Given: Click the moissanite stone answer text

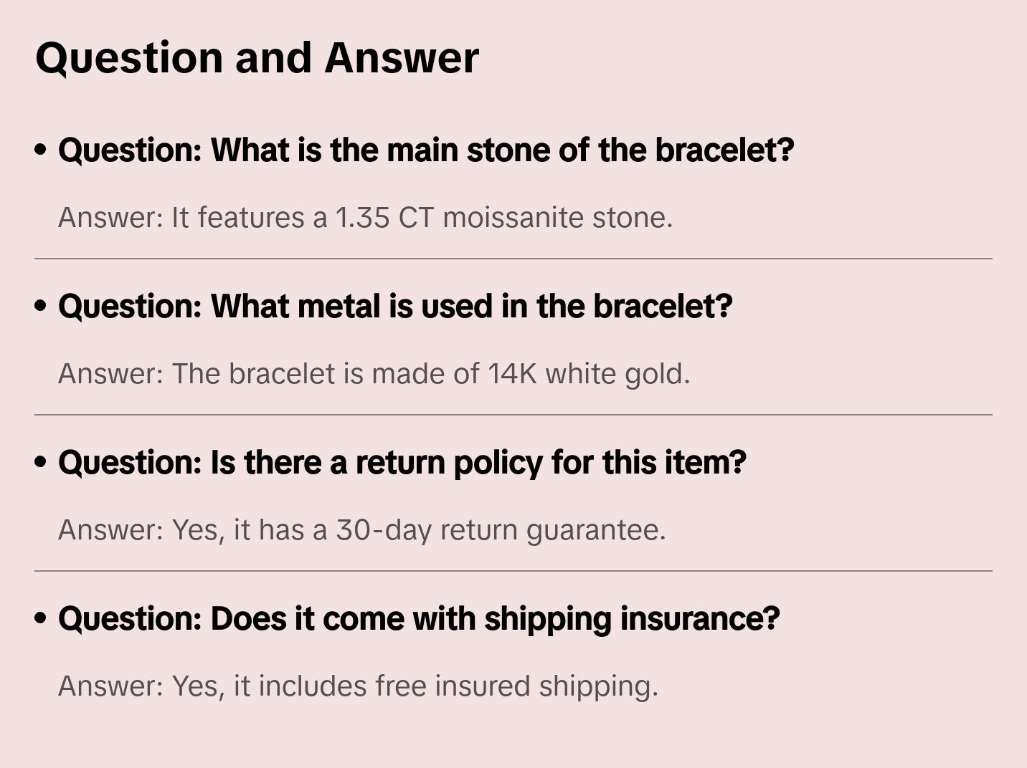Looking at the screenshot, I should point(365,218).
